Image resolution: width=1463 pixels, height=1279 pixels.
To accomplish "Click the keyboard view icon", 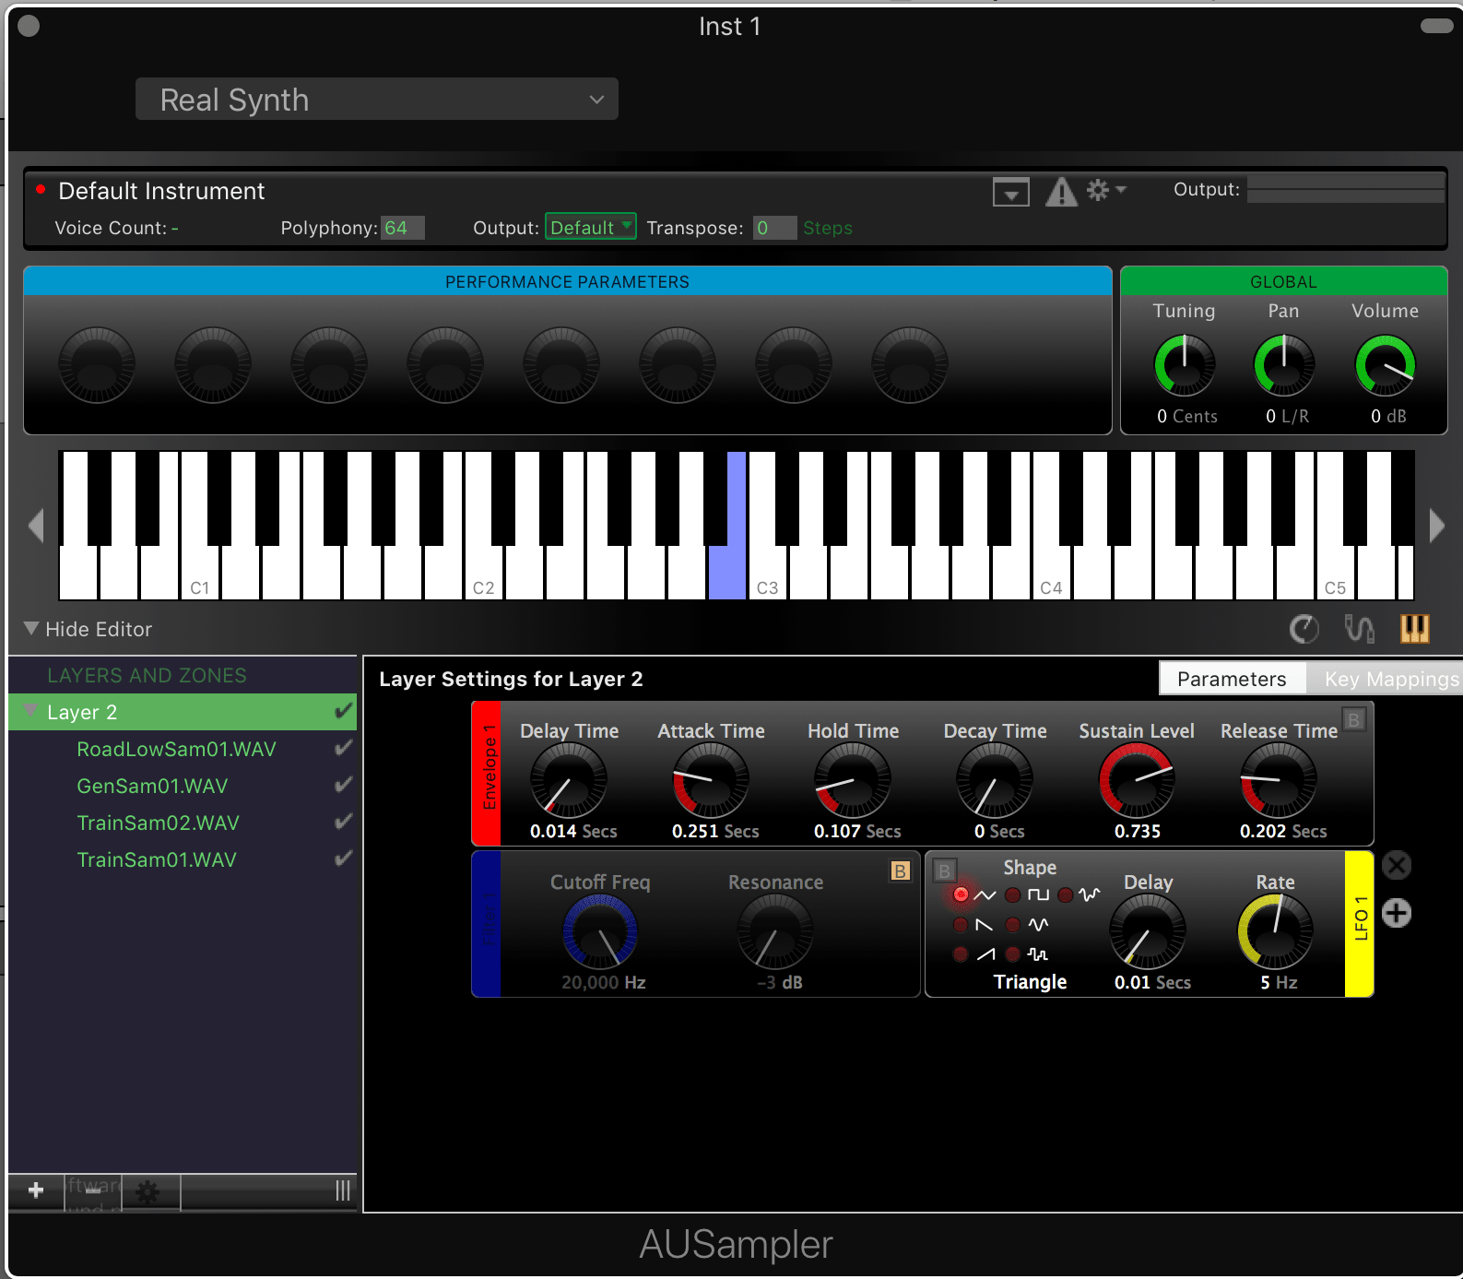I will coord(1414,629).
